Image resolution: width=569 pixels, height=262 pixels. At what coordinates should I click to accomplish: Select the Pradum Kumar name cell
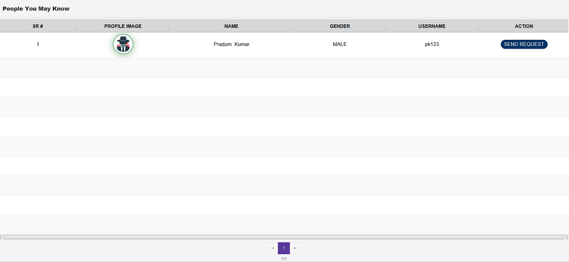(231, 44)
